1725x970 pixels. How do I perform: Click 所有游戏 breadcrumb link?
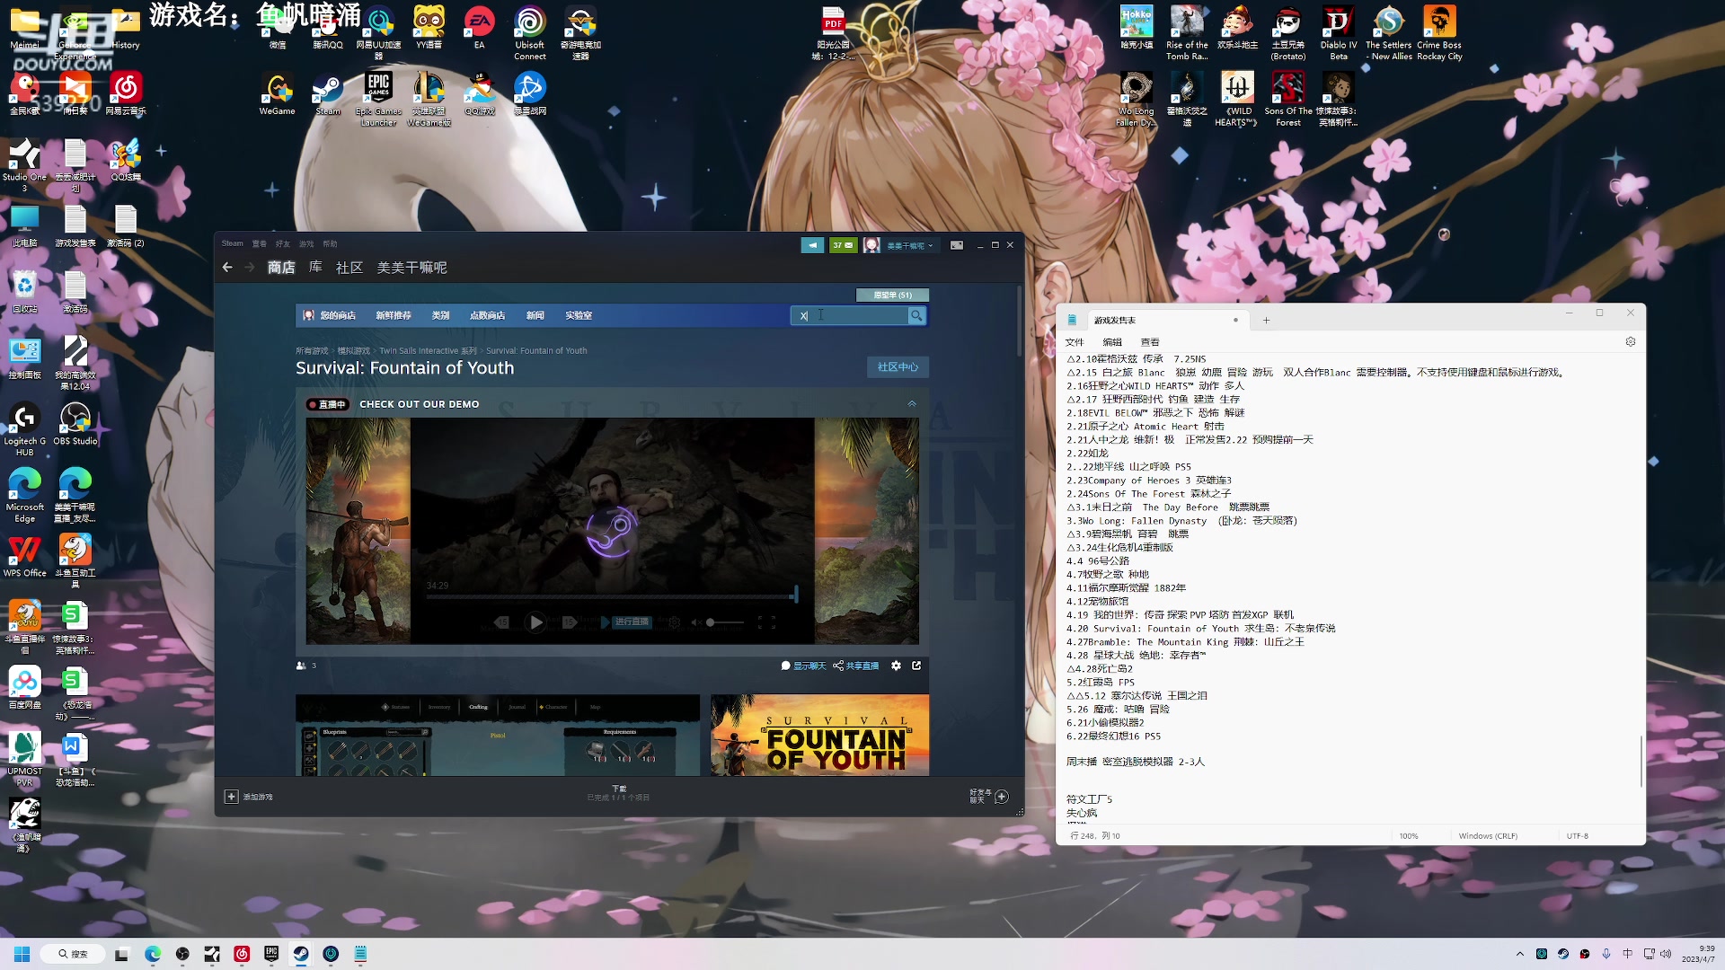point(312,351)
